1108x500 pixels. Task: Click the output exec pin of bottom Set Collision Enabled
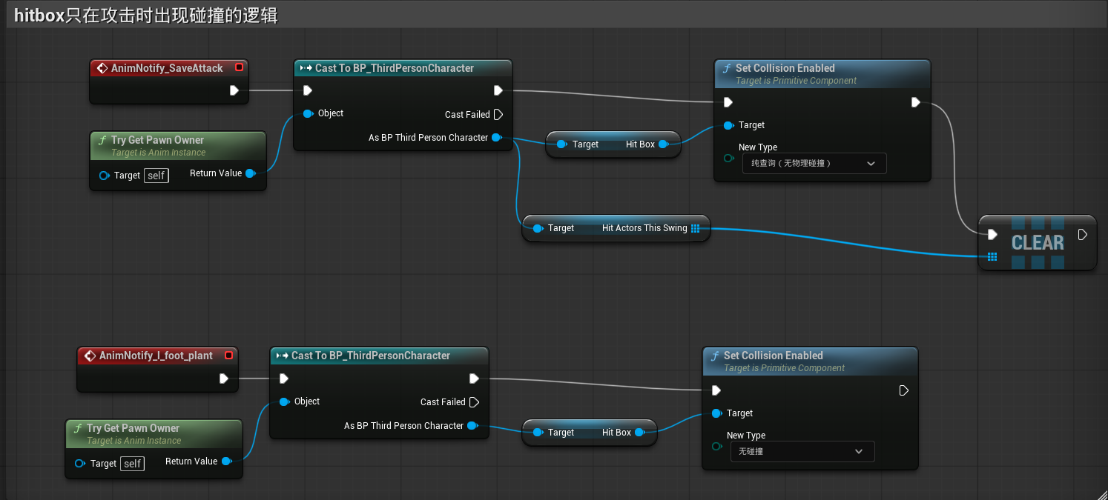pyautogui.click(x=903, y=390)
